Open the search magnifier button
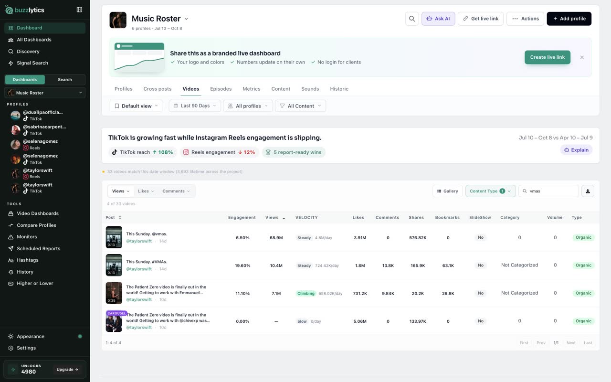 (x=412, y=19)
